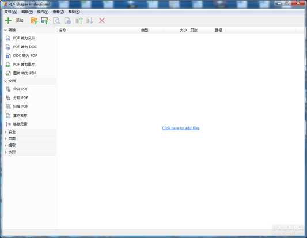Click the green plus Add icon
307x238 pixels.
tap(8, 20)
